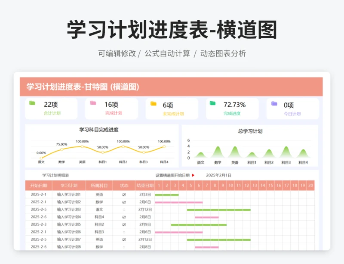Click the yellow folder icon beside 6项
The height and width of the screenshot is (264, 344).
click(x=154, y=103)
